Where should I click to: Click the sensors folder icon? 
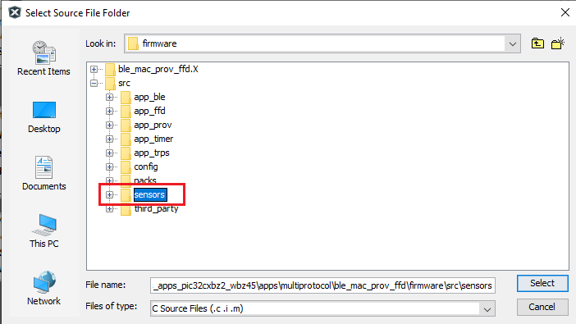(126, 194)
